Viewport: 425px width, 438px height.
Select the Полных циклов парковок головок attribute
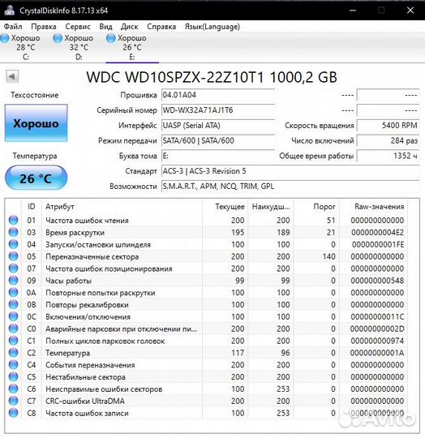[x=105, y=341]
